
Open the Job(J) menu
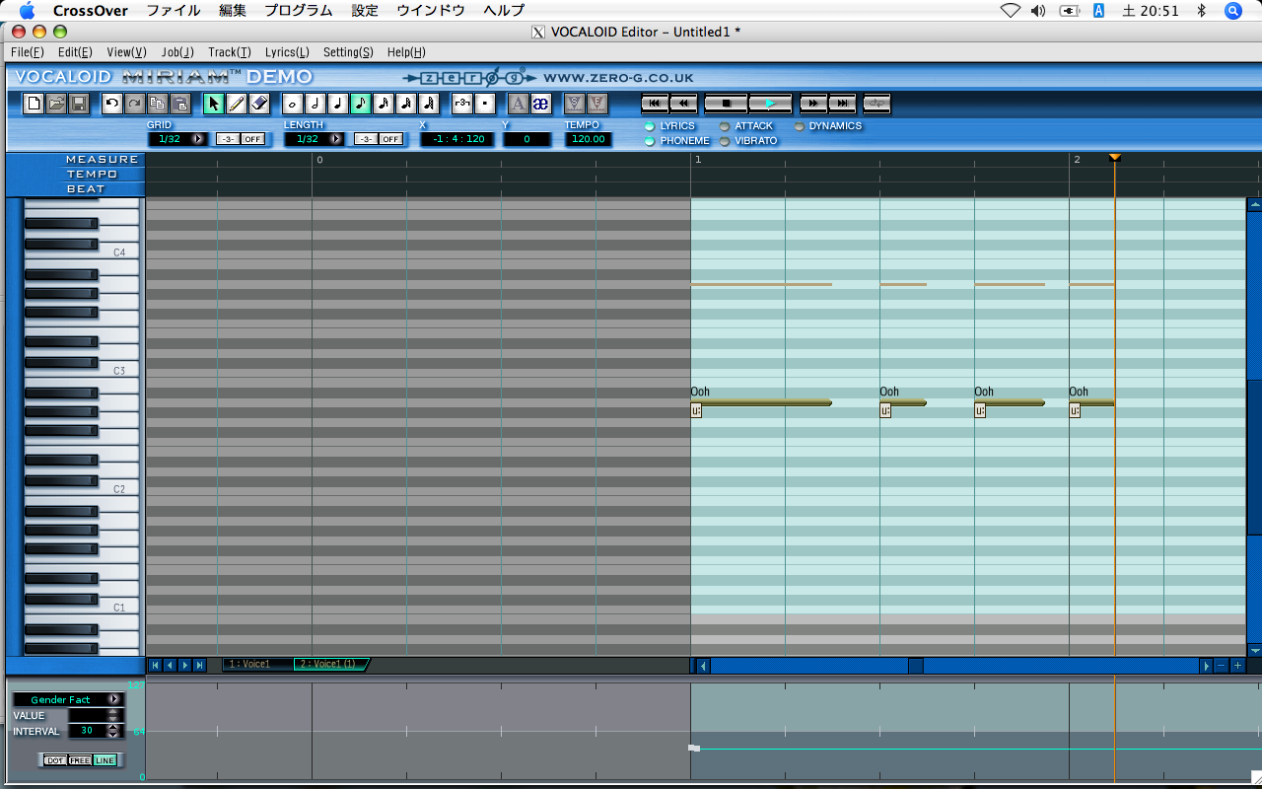point(177,52)
